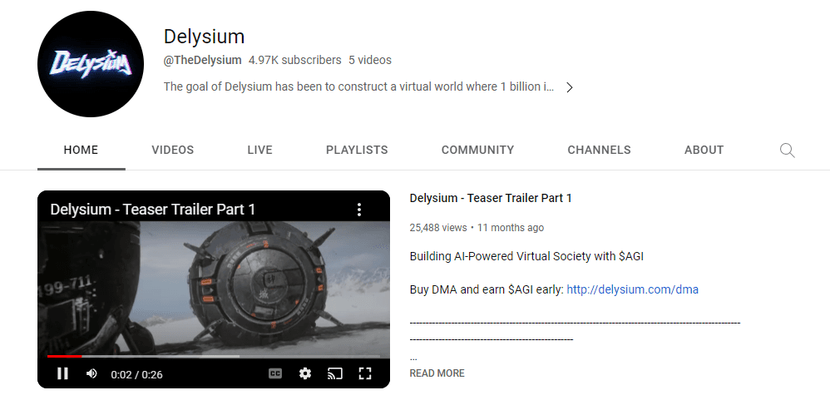The image size is (830, 405).
Task: Click the channel description snippet text
Action: click(359, 86)
